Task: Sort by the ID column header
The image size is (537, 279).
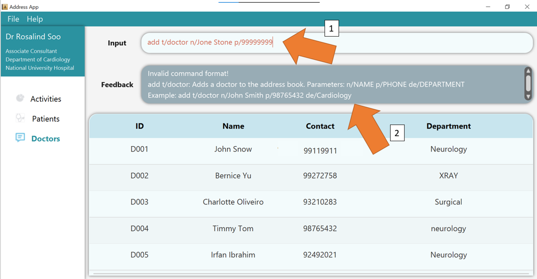Action: pyautogui.click(x=140, y=126)
